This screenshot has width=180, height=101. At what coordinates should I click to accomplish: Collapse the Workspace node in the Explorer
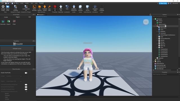pos(154,19)
